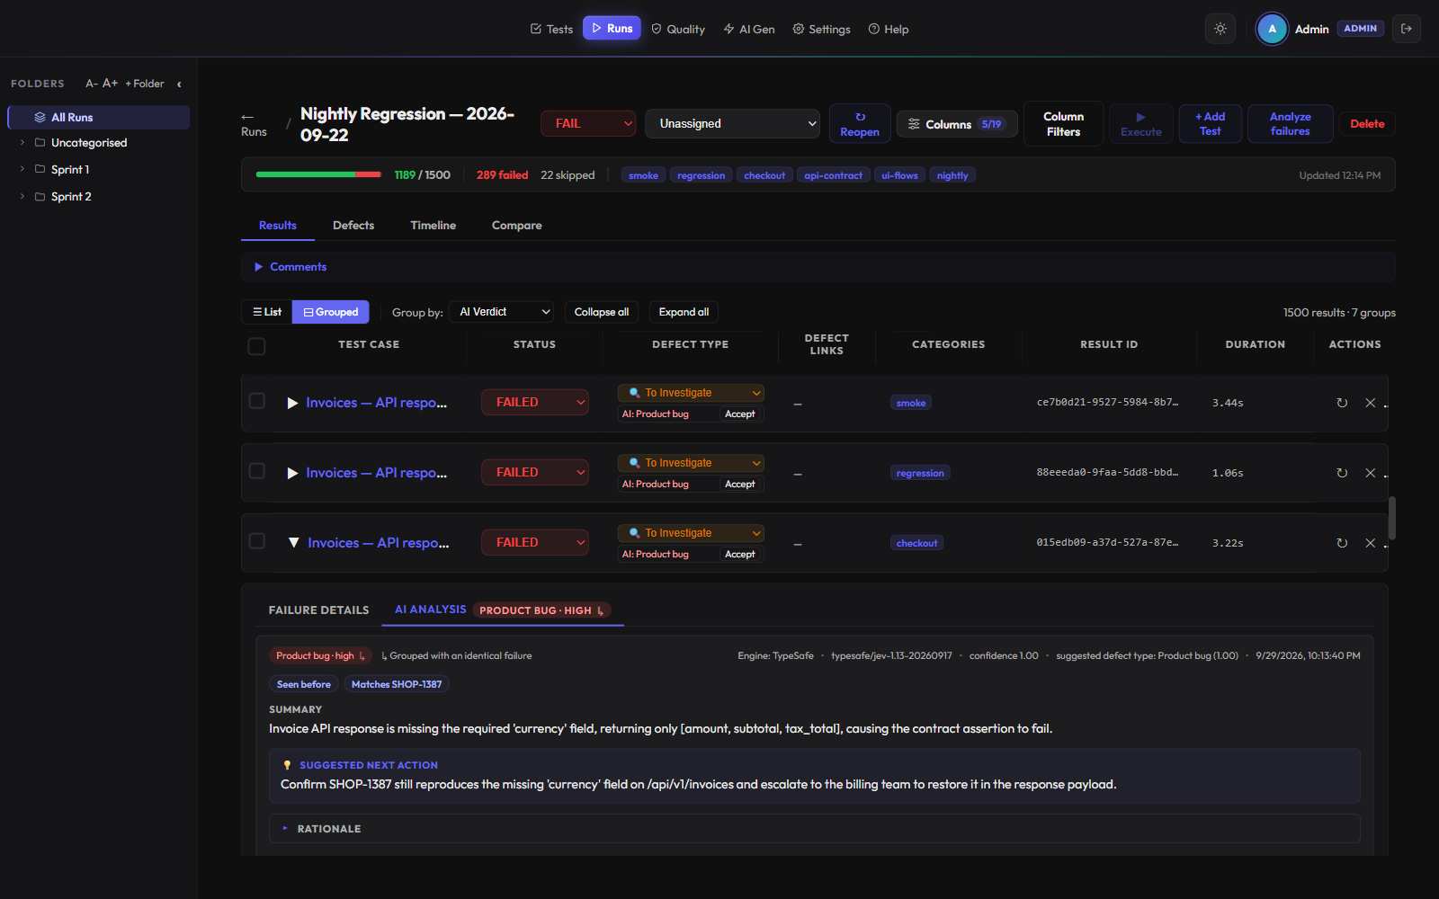
Task: Remove the regression row result with X
Action: (x=1371, y=473)
